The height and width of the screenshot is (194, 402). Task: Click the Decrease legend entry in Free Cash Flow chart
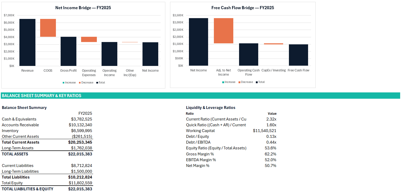tap(246, 82)
